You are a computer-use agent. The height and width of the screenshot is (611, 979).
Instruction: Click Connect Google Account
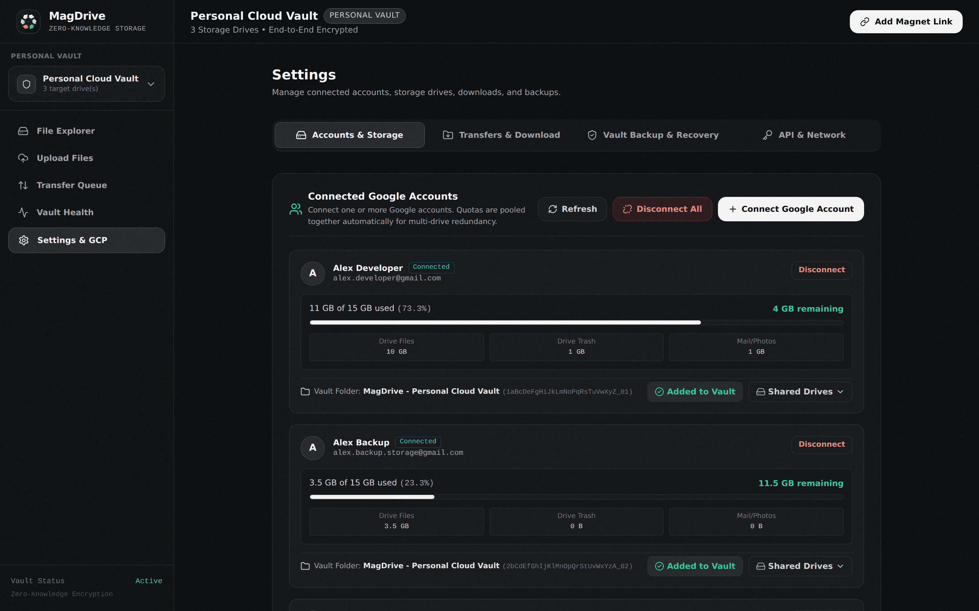point(790,209)
